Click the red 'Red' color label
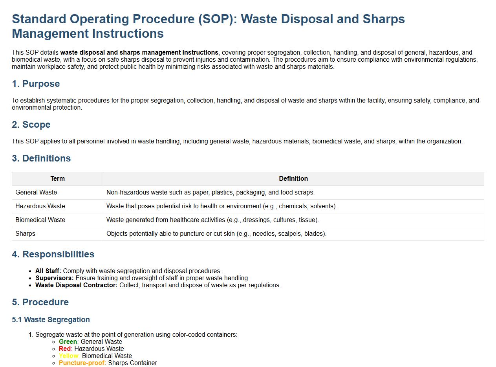Viewport: 496px width, 367px height. coord(65,349)
